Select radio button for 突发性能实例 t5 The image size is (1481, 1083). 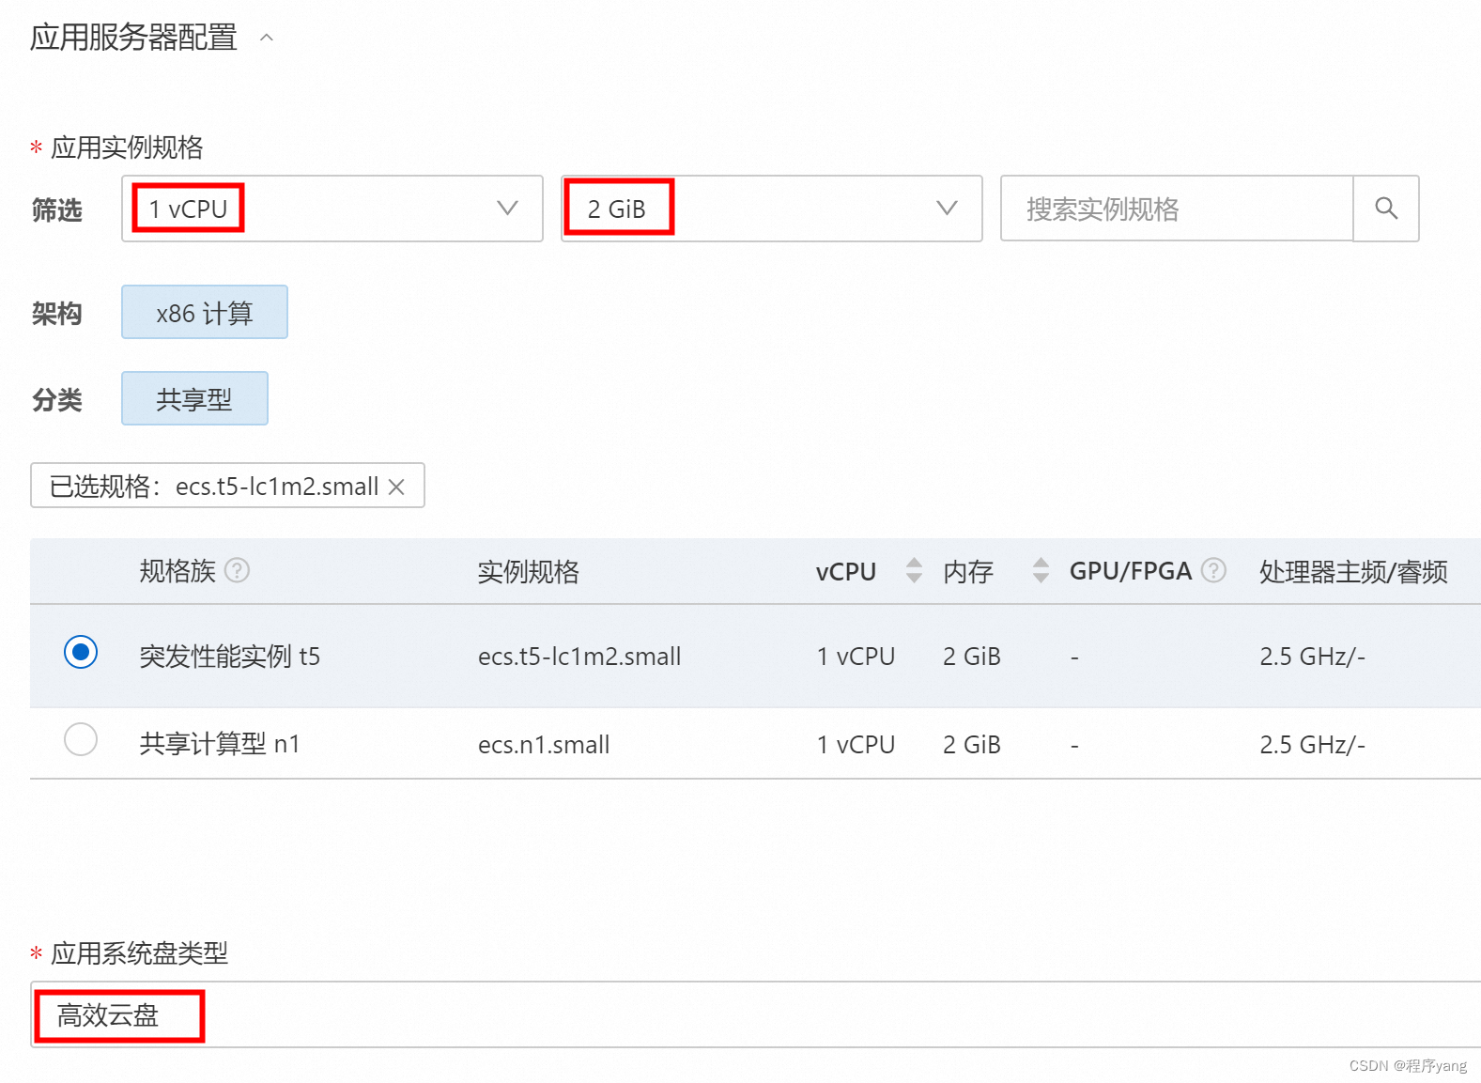coord(81,652)
